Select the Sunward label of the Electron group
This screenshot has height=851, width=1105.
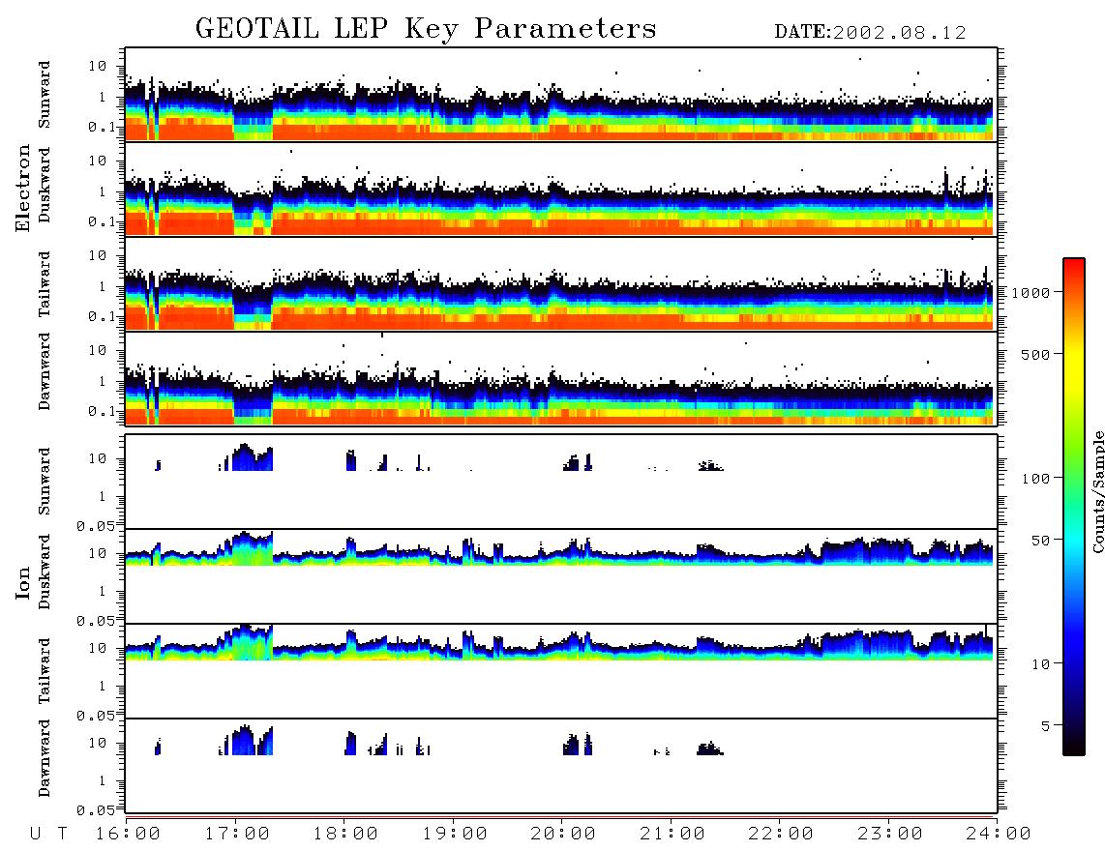pyautogui.click(x=45, y=95)
